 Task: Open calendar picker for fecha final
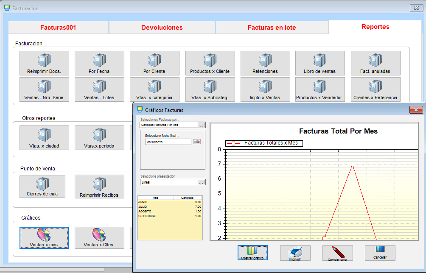pos(197,142)
